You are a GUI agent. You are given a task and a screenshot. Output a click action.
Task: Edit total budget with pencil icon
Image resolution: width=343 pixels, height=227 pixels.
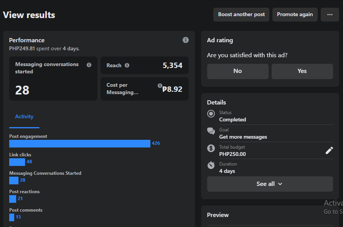tap(329, 151)
